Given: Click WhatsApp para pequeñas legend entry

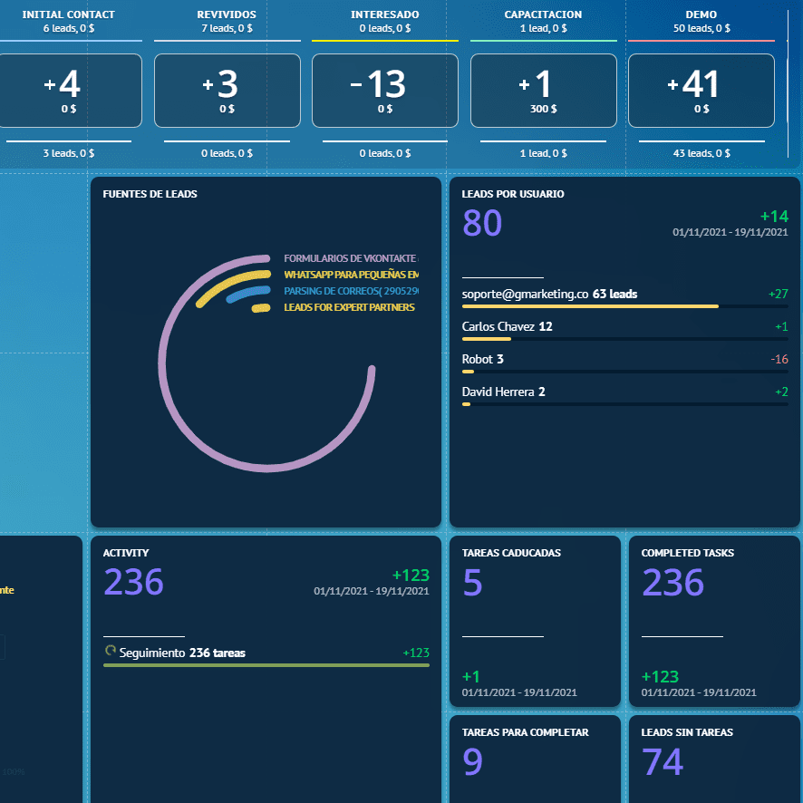Looking at the screenshot, I should coord(350,275).
